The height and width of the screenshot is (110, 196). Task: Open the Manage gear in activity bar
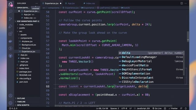(10, 103)
